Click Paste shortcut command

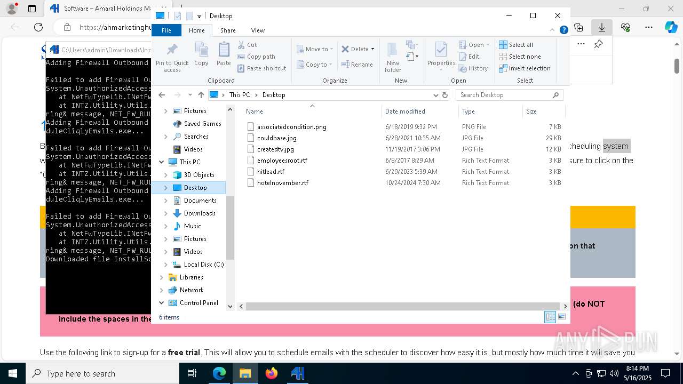tap(261, 68)
